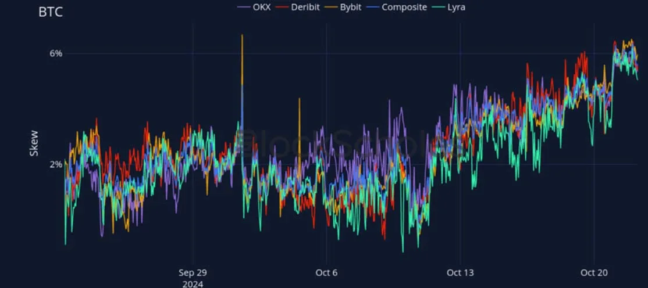Click the Oct 20 x-axis date label
This screenshot has width=648, height=288.
click(594, 273)
